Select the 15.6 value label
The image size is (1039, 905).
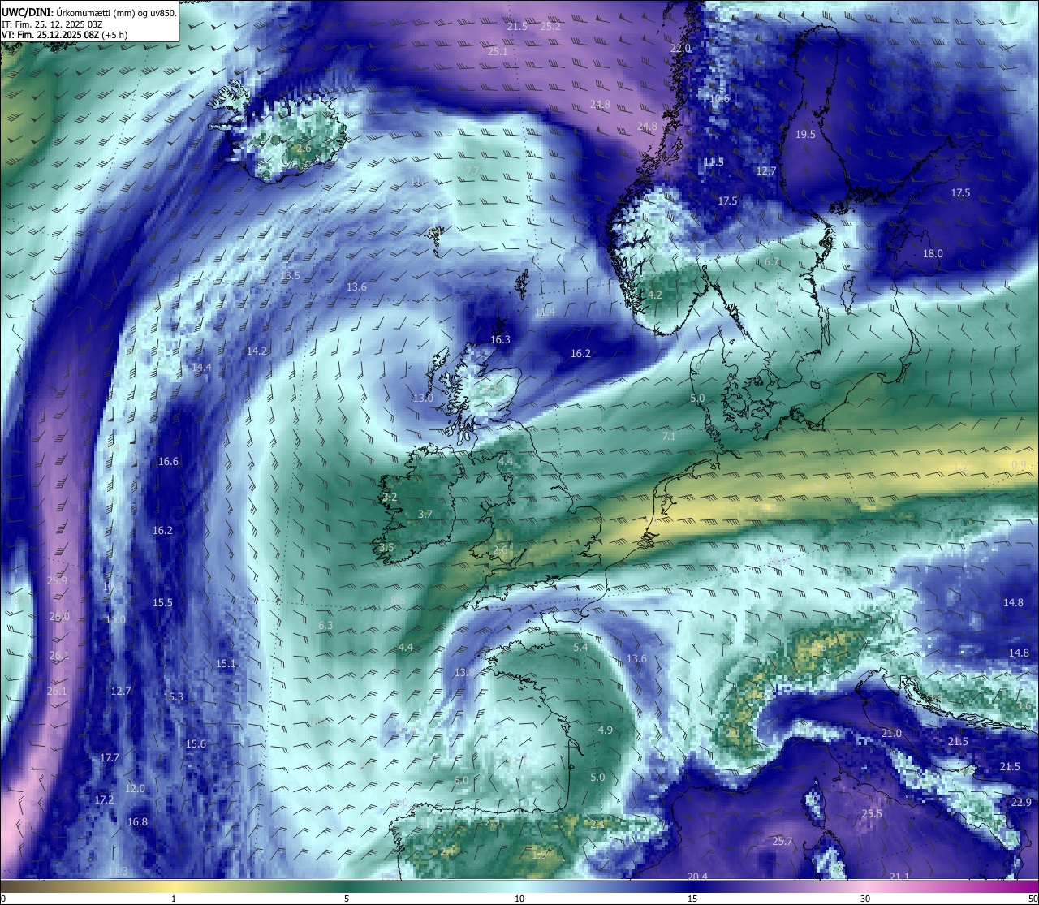(x=196, y=744)
